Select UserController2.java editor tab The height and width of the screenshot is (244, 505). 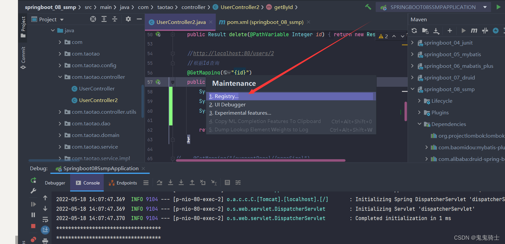pos(181,22)
